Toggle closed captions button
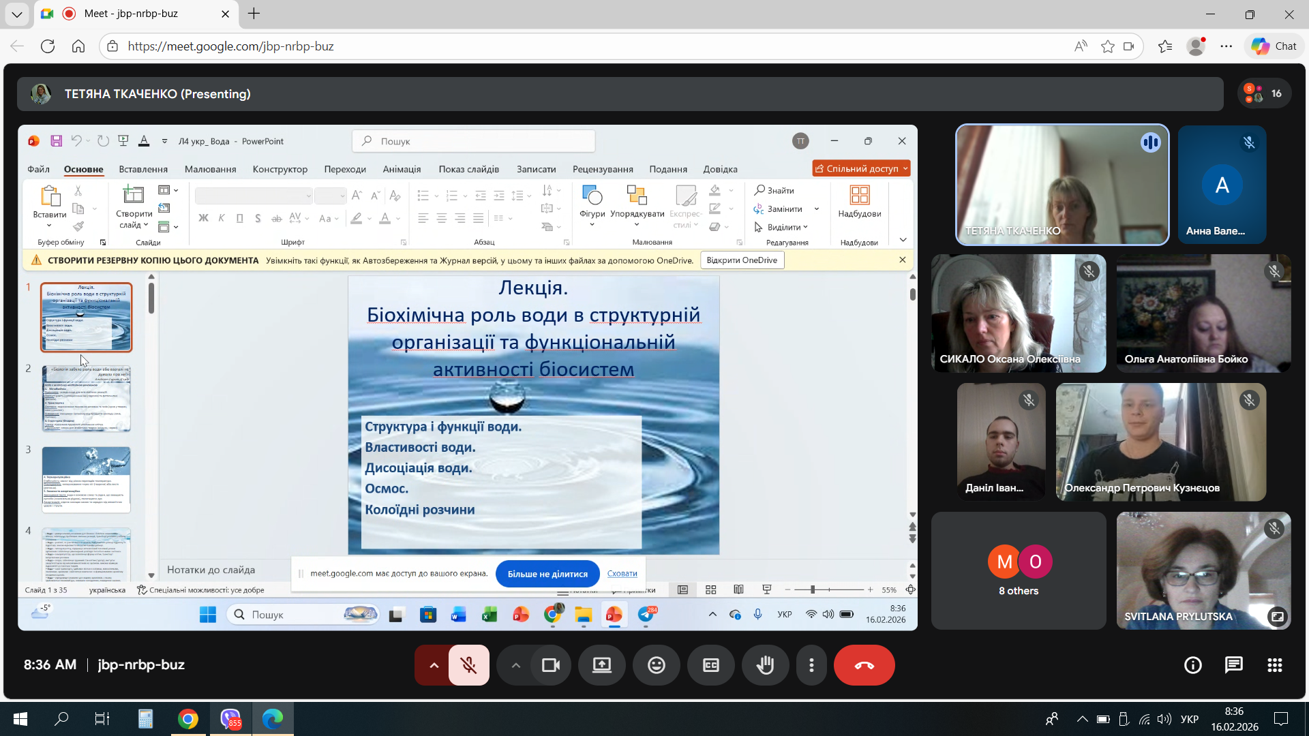The image size is (1309, 736). click(710, 665)
